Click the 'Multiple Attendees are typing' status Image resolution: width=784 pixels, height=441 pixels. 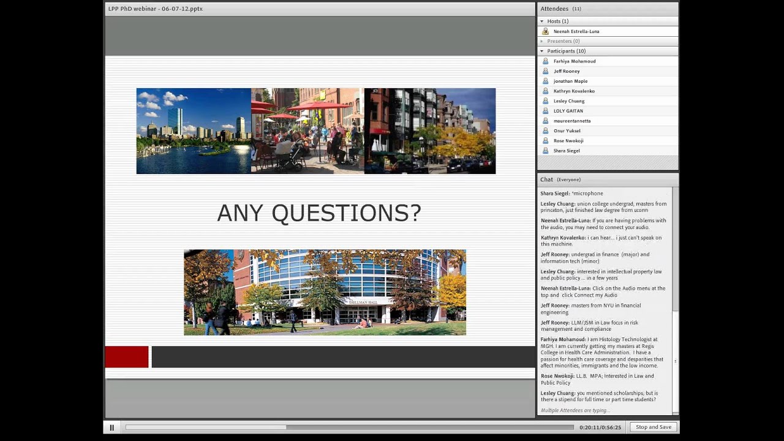[576, 410]
